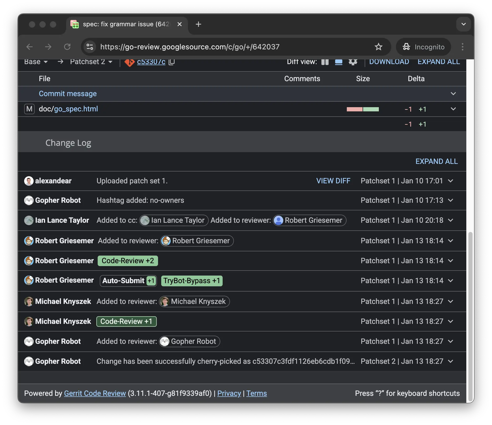The width and height of the screenshot is (492, 425).
Task: Copy commit hash with the copy icon
Action: [172, 62]
